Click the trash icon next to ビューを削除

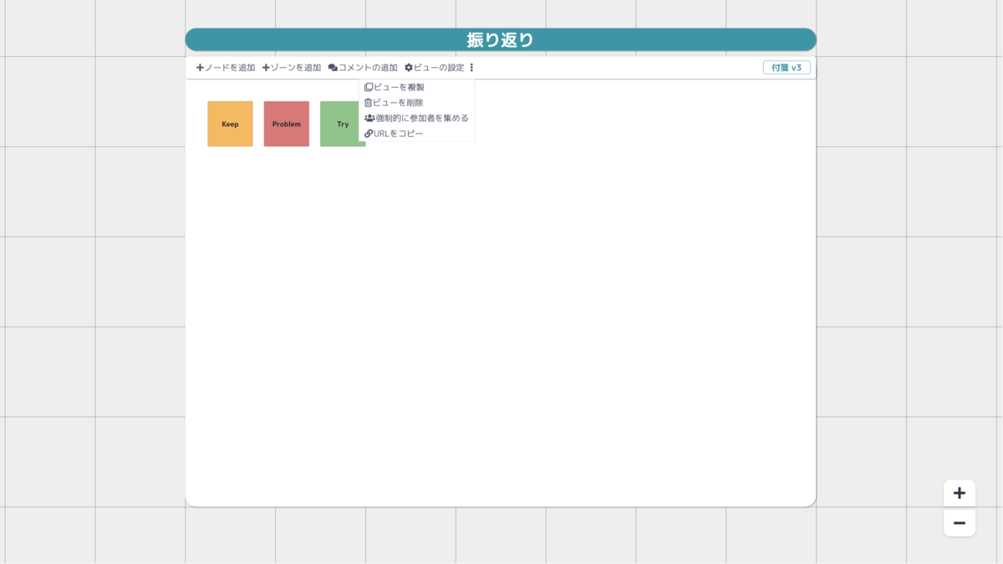pos(368,101)
